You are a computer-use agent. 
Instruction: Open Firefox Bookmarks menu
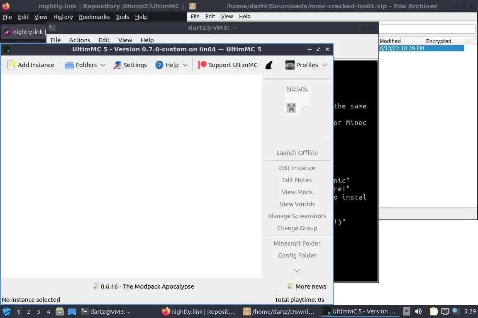(x=94, y=17)
